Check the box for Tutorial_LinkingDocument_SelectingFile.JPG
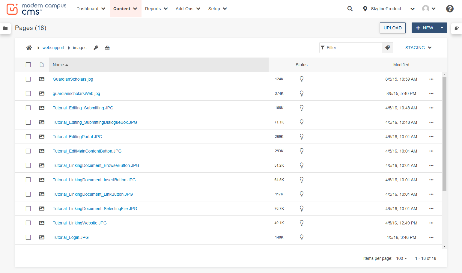The height and width of the screenshot is (273, 462). click(x=28, y=209)
